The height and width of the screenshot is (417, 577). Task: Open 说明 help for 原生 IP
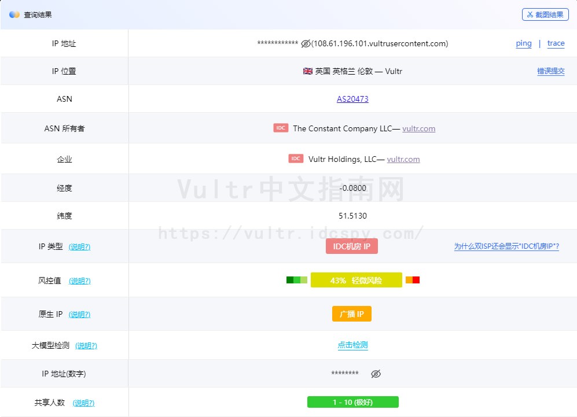[79, 315]
